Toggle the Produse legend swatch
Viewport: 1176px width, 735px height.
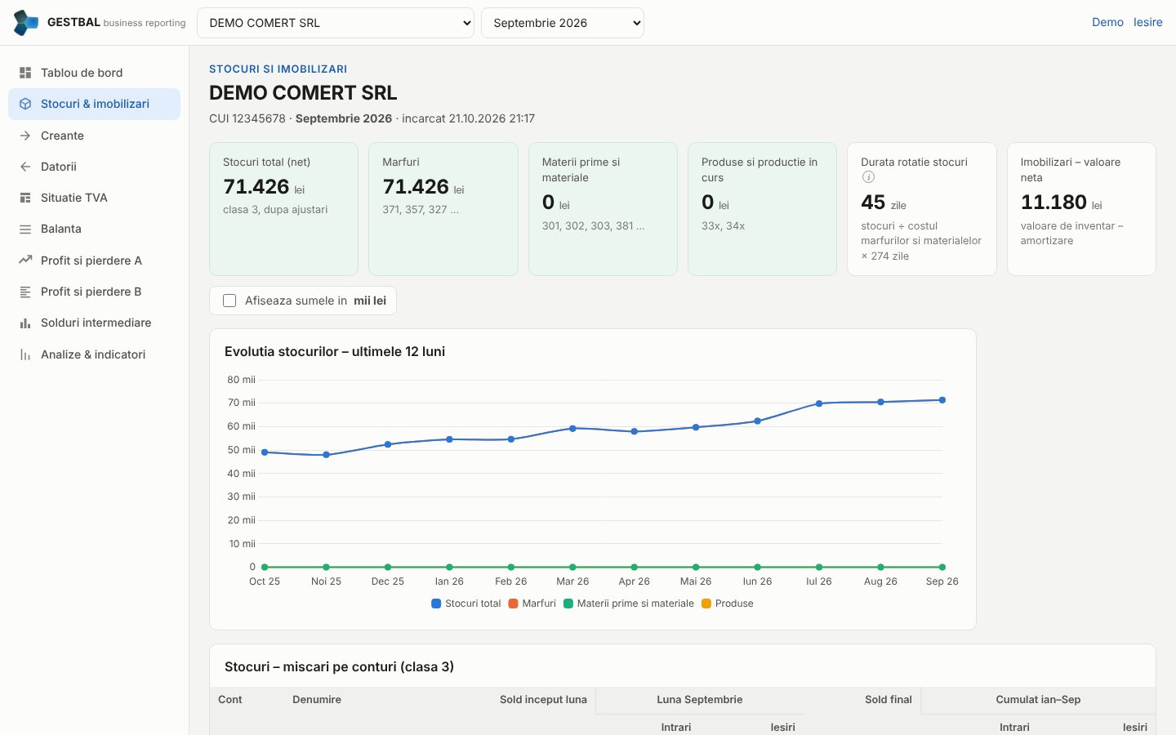pyautogui.click(x=706, y=604)
